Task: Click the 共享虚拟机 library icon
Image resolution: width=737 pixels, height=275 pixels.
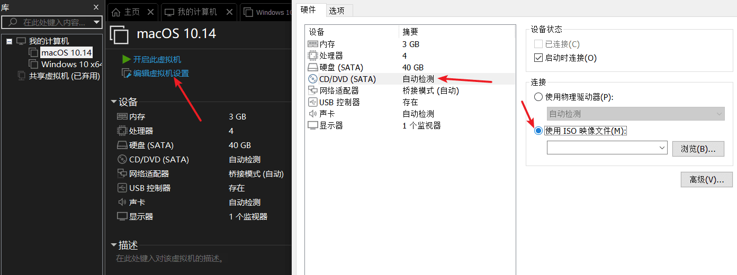Action: pyautogui.click(x=21, y=76)
